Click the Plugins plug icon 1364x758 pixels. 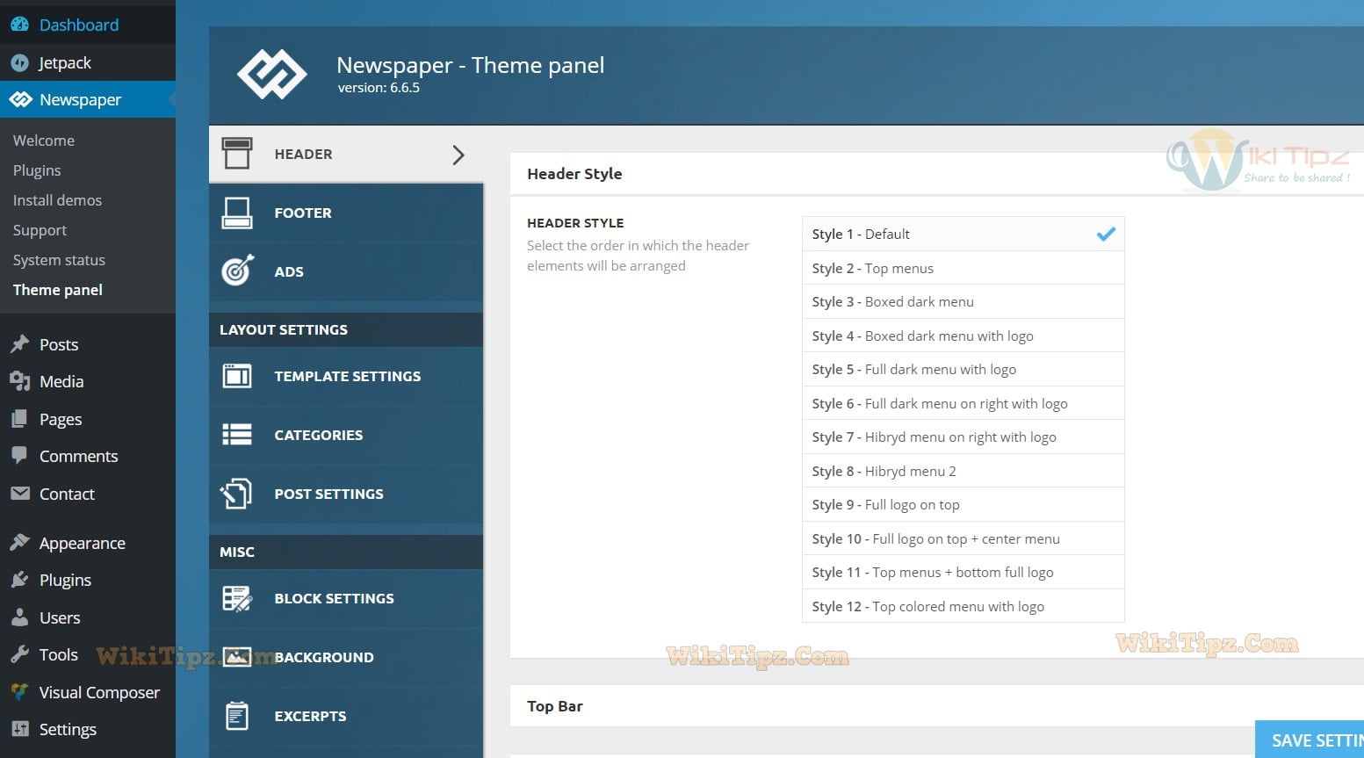19,580
